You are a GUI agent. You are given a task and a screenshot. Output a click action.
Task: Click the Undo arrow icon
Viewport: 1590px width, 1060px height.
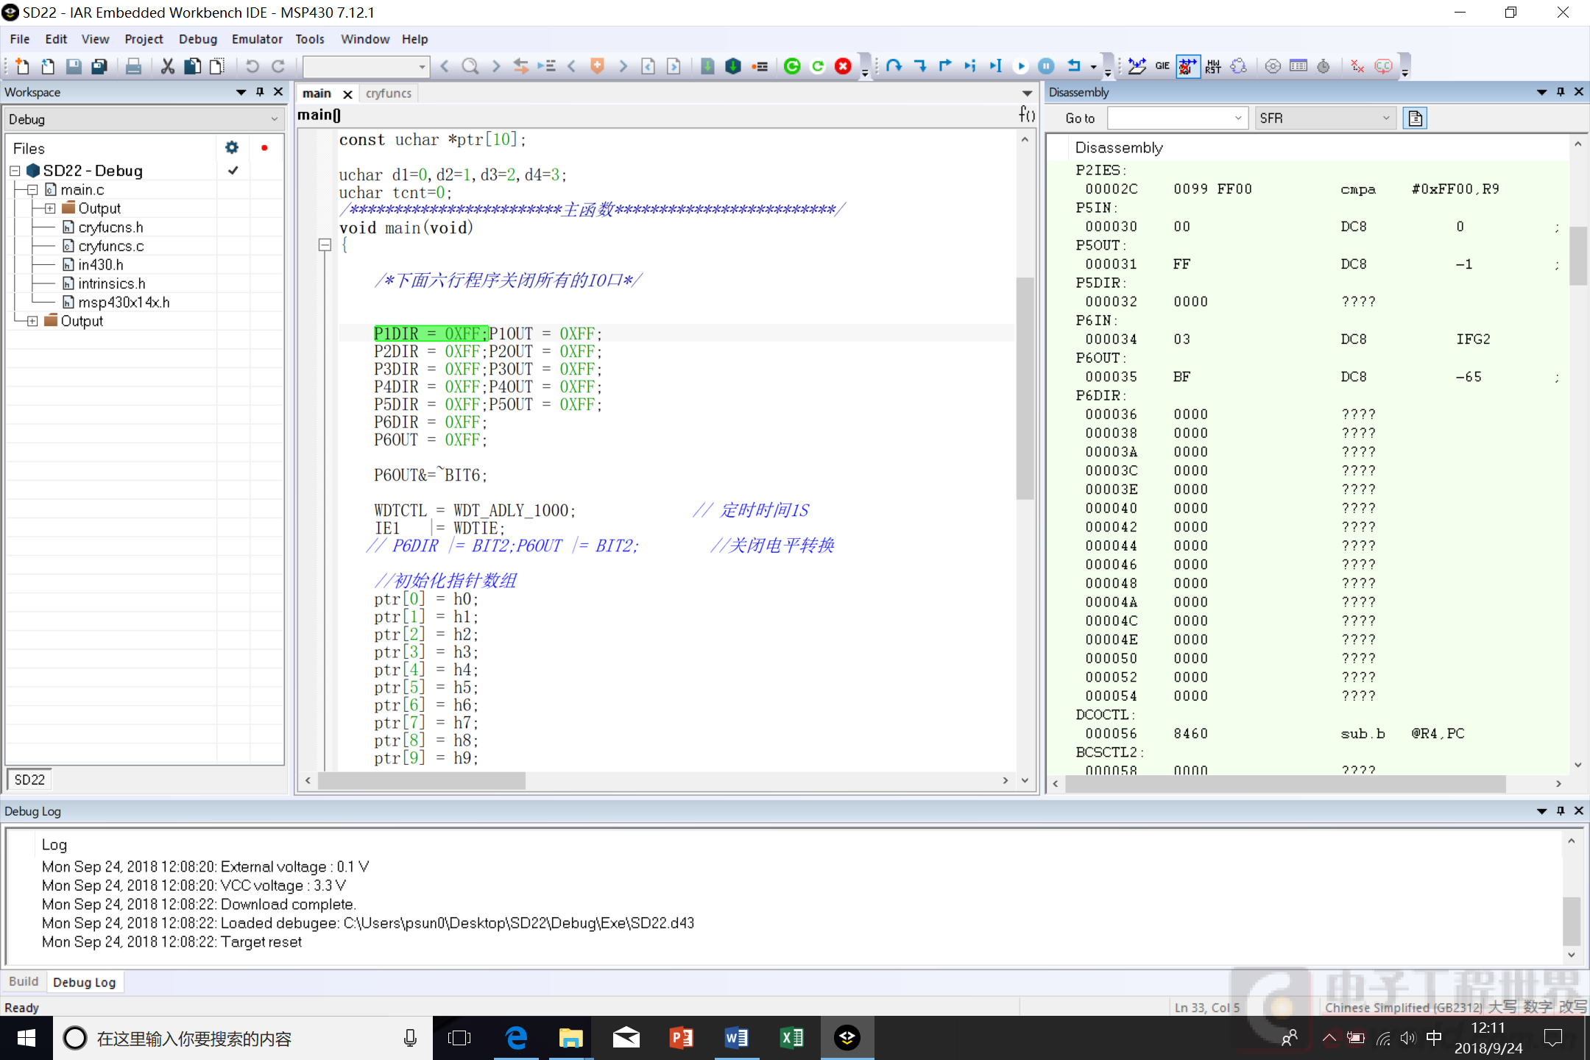[252, 66]
